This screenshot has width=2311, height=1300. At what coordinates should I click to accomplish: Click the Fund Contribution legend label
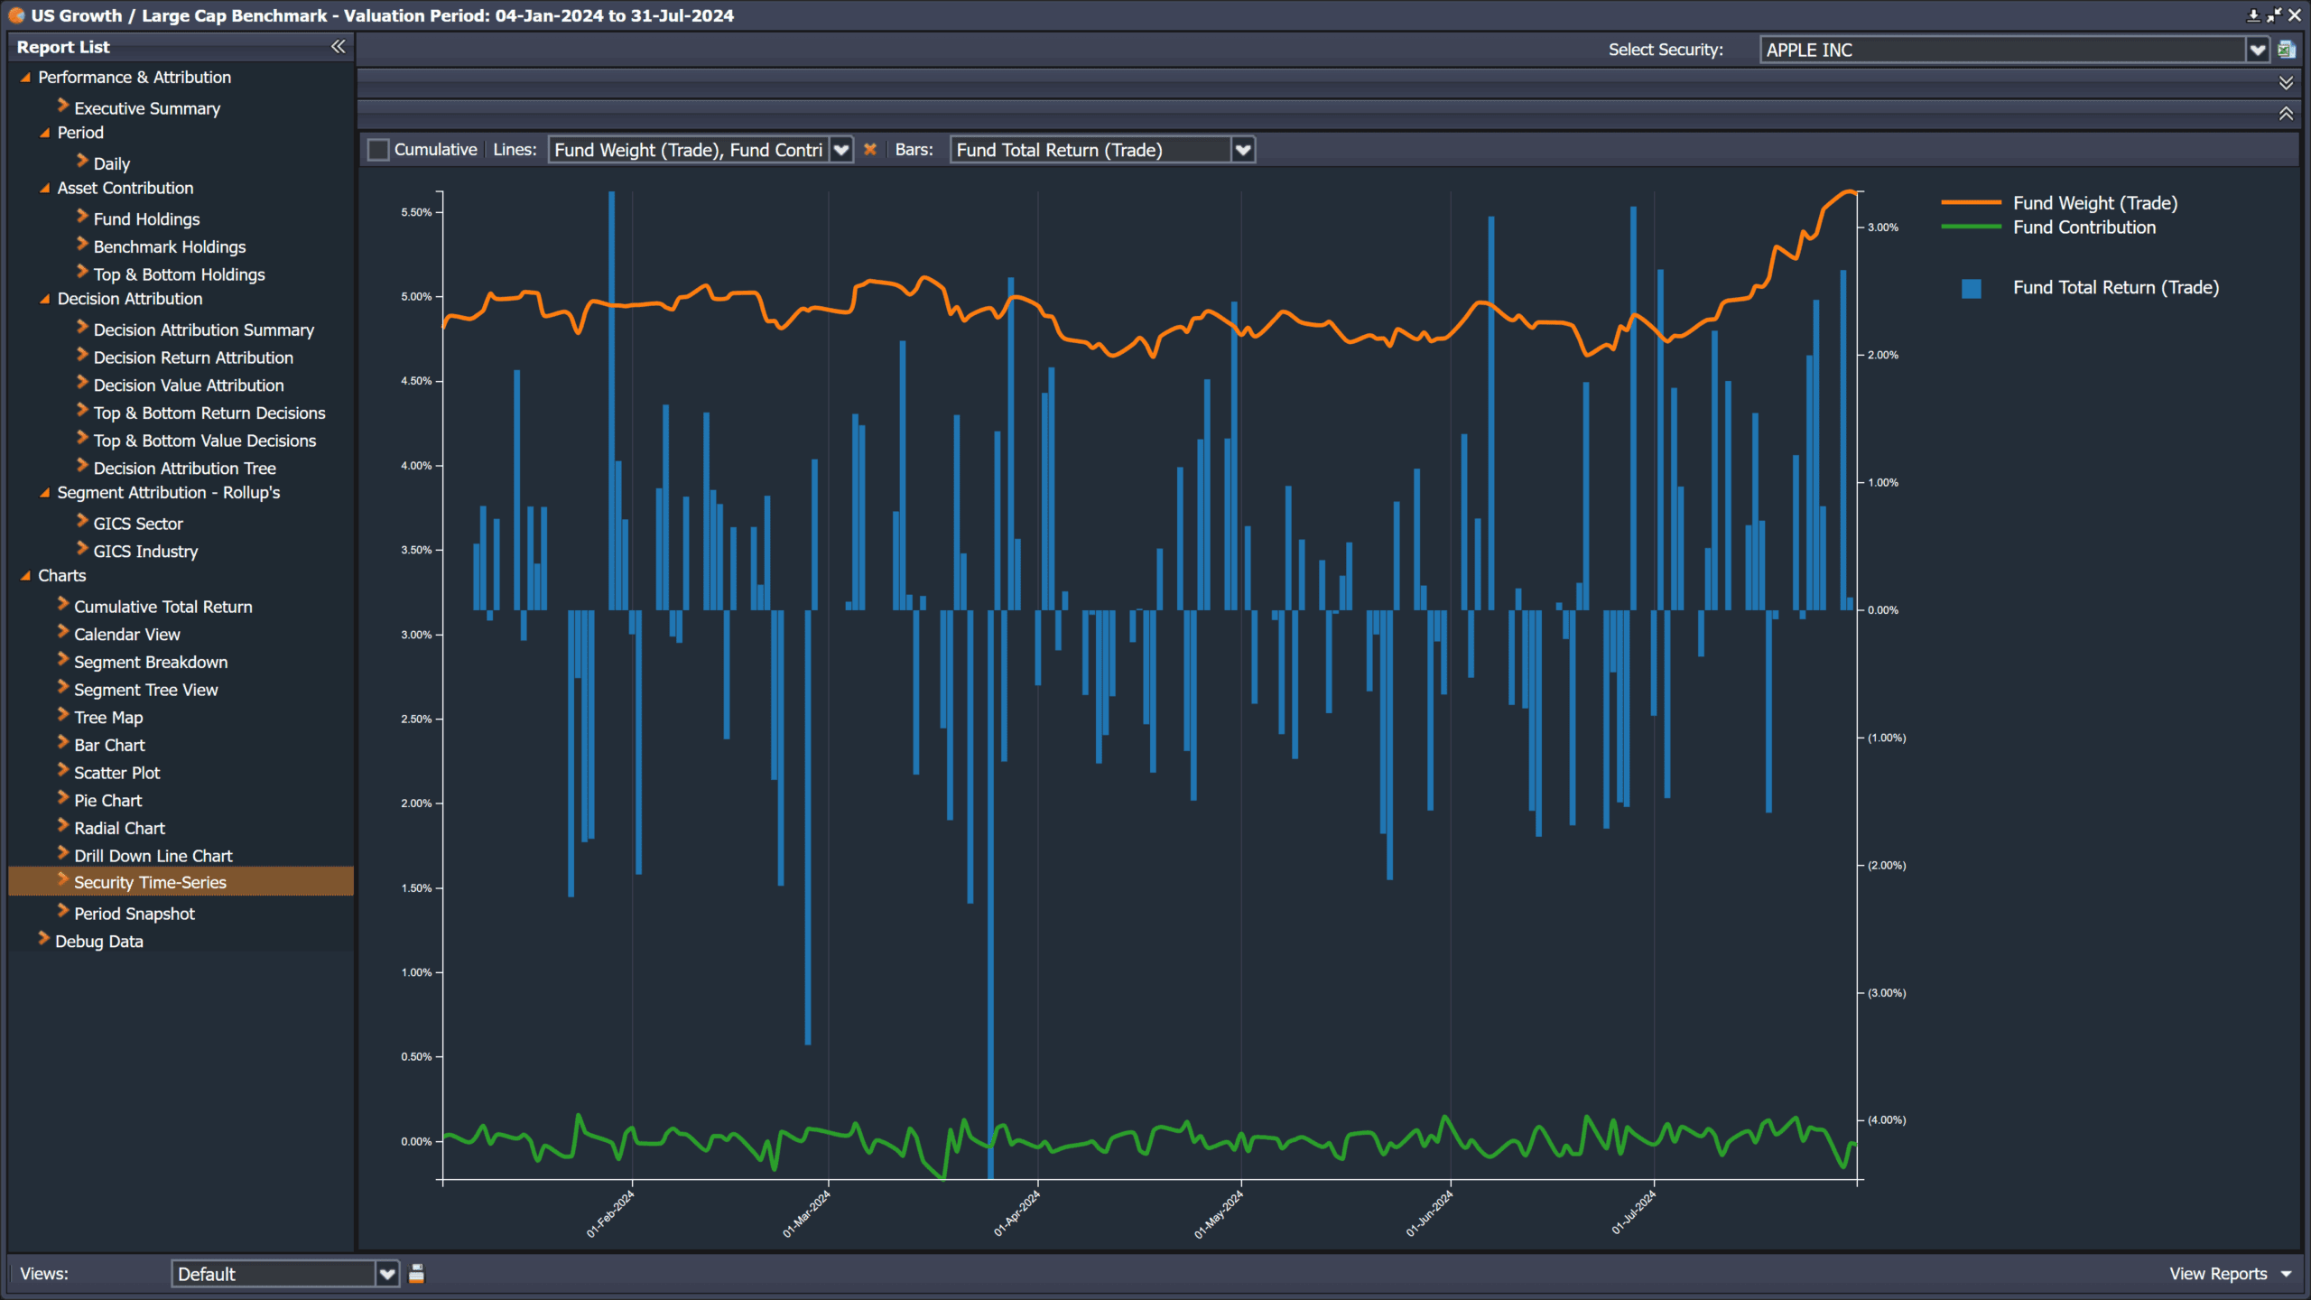point(2084,227)
